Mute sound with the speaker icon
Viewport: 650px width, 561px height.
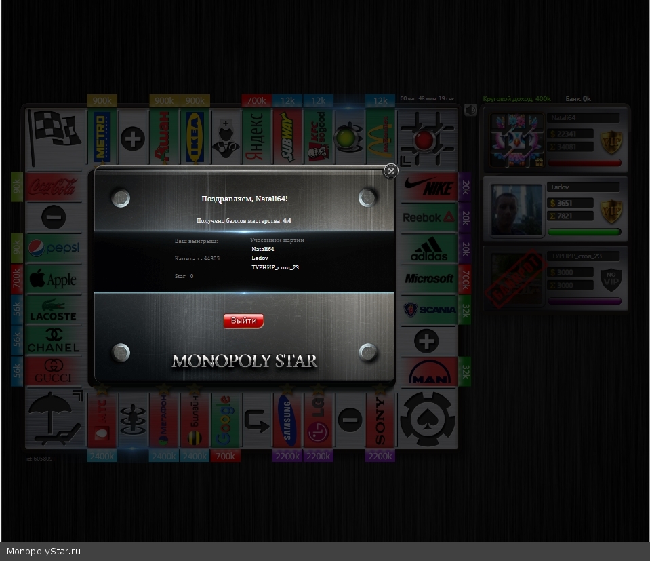pyautogui.click(x=471, y=110)
